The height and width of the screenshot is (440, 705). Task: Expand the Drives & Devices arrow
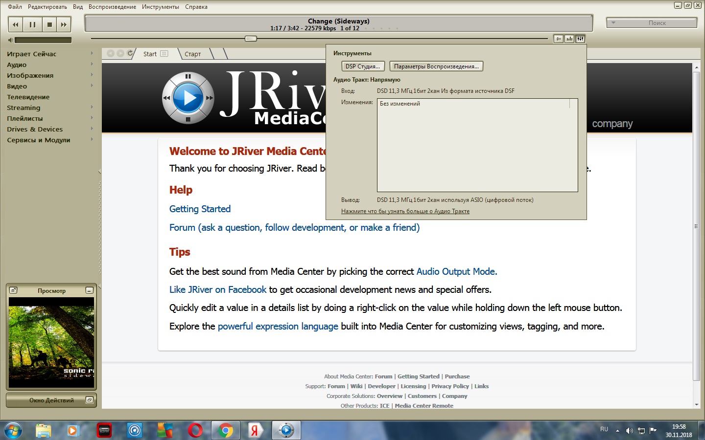click(x=92, y=129)
